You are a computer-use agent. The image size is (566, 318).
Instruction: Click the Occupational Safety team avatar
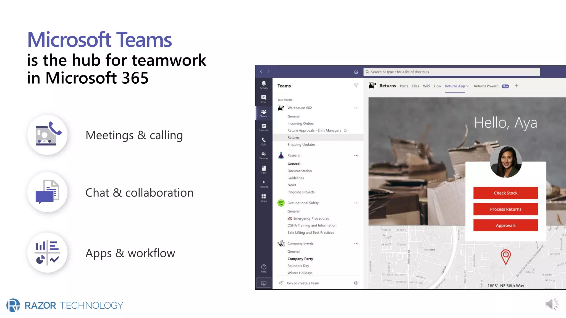[x=281, y=203]
